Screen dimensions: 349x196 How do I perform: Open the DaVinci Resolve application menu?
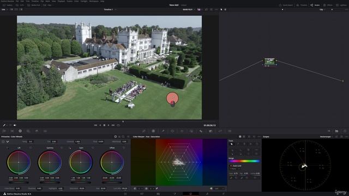pos(7,1)
